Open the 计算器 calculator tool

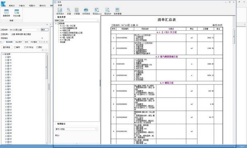tap(77, 10)
